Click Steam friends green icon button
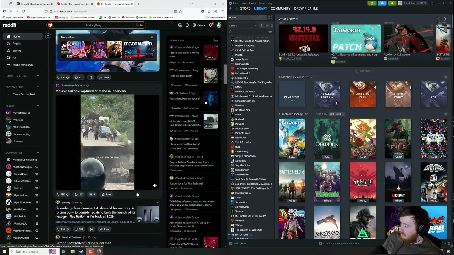454x255 pixels. click(372, 3)
